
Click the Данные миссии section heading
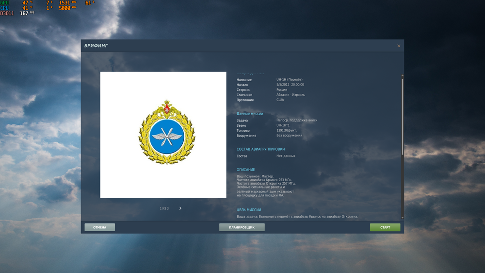250,114
